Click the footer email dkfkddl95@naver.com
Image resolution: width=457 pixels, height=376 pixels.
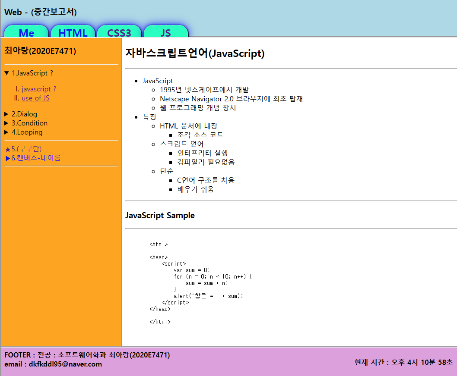[x=65, y=364]
